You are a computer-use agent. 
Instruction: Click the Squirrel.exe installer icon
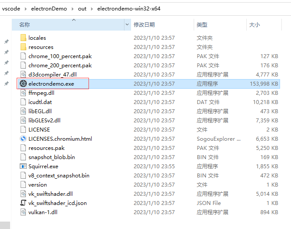point(24,166)
